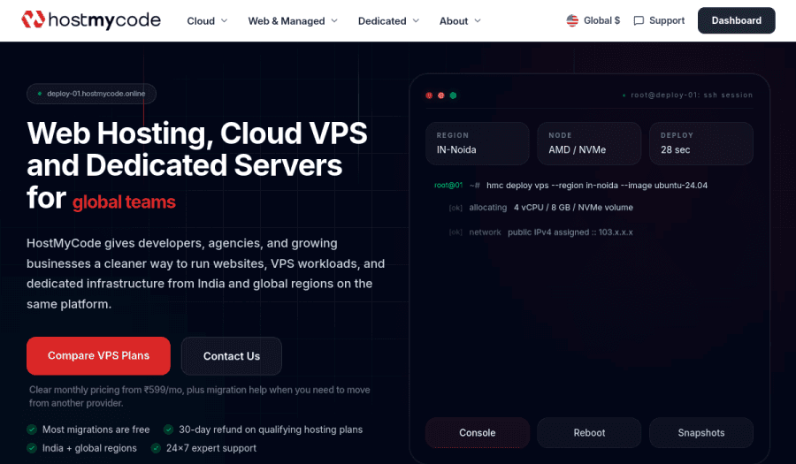
Task: Open the Web & Managed menu
Action: click(293, 21)
